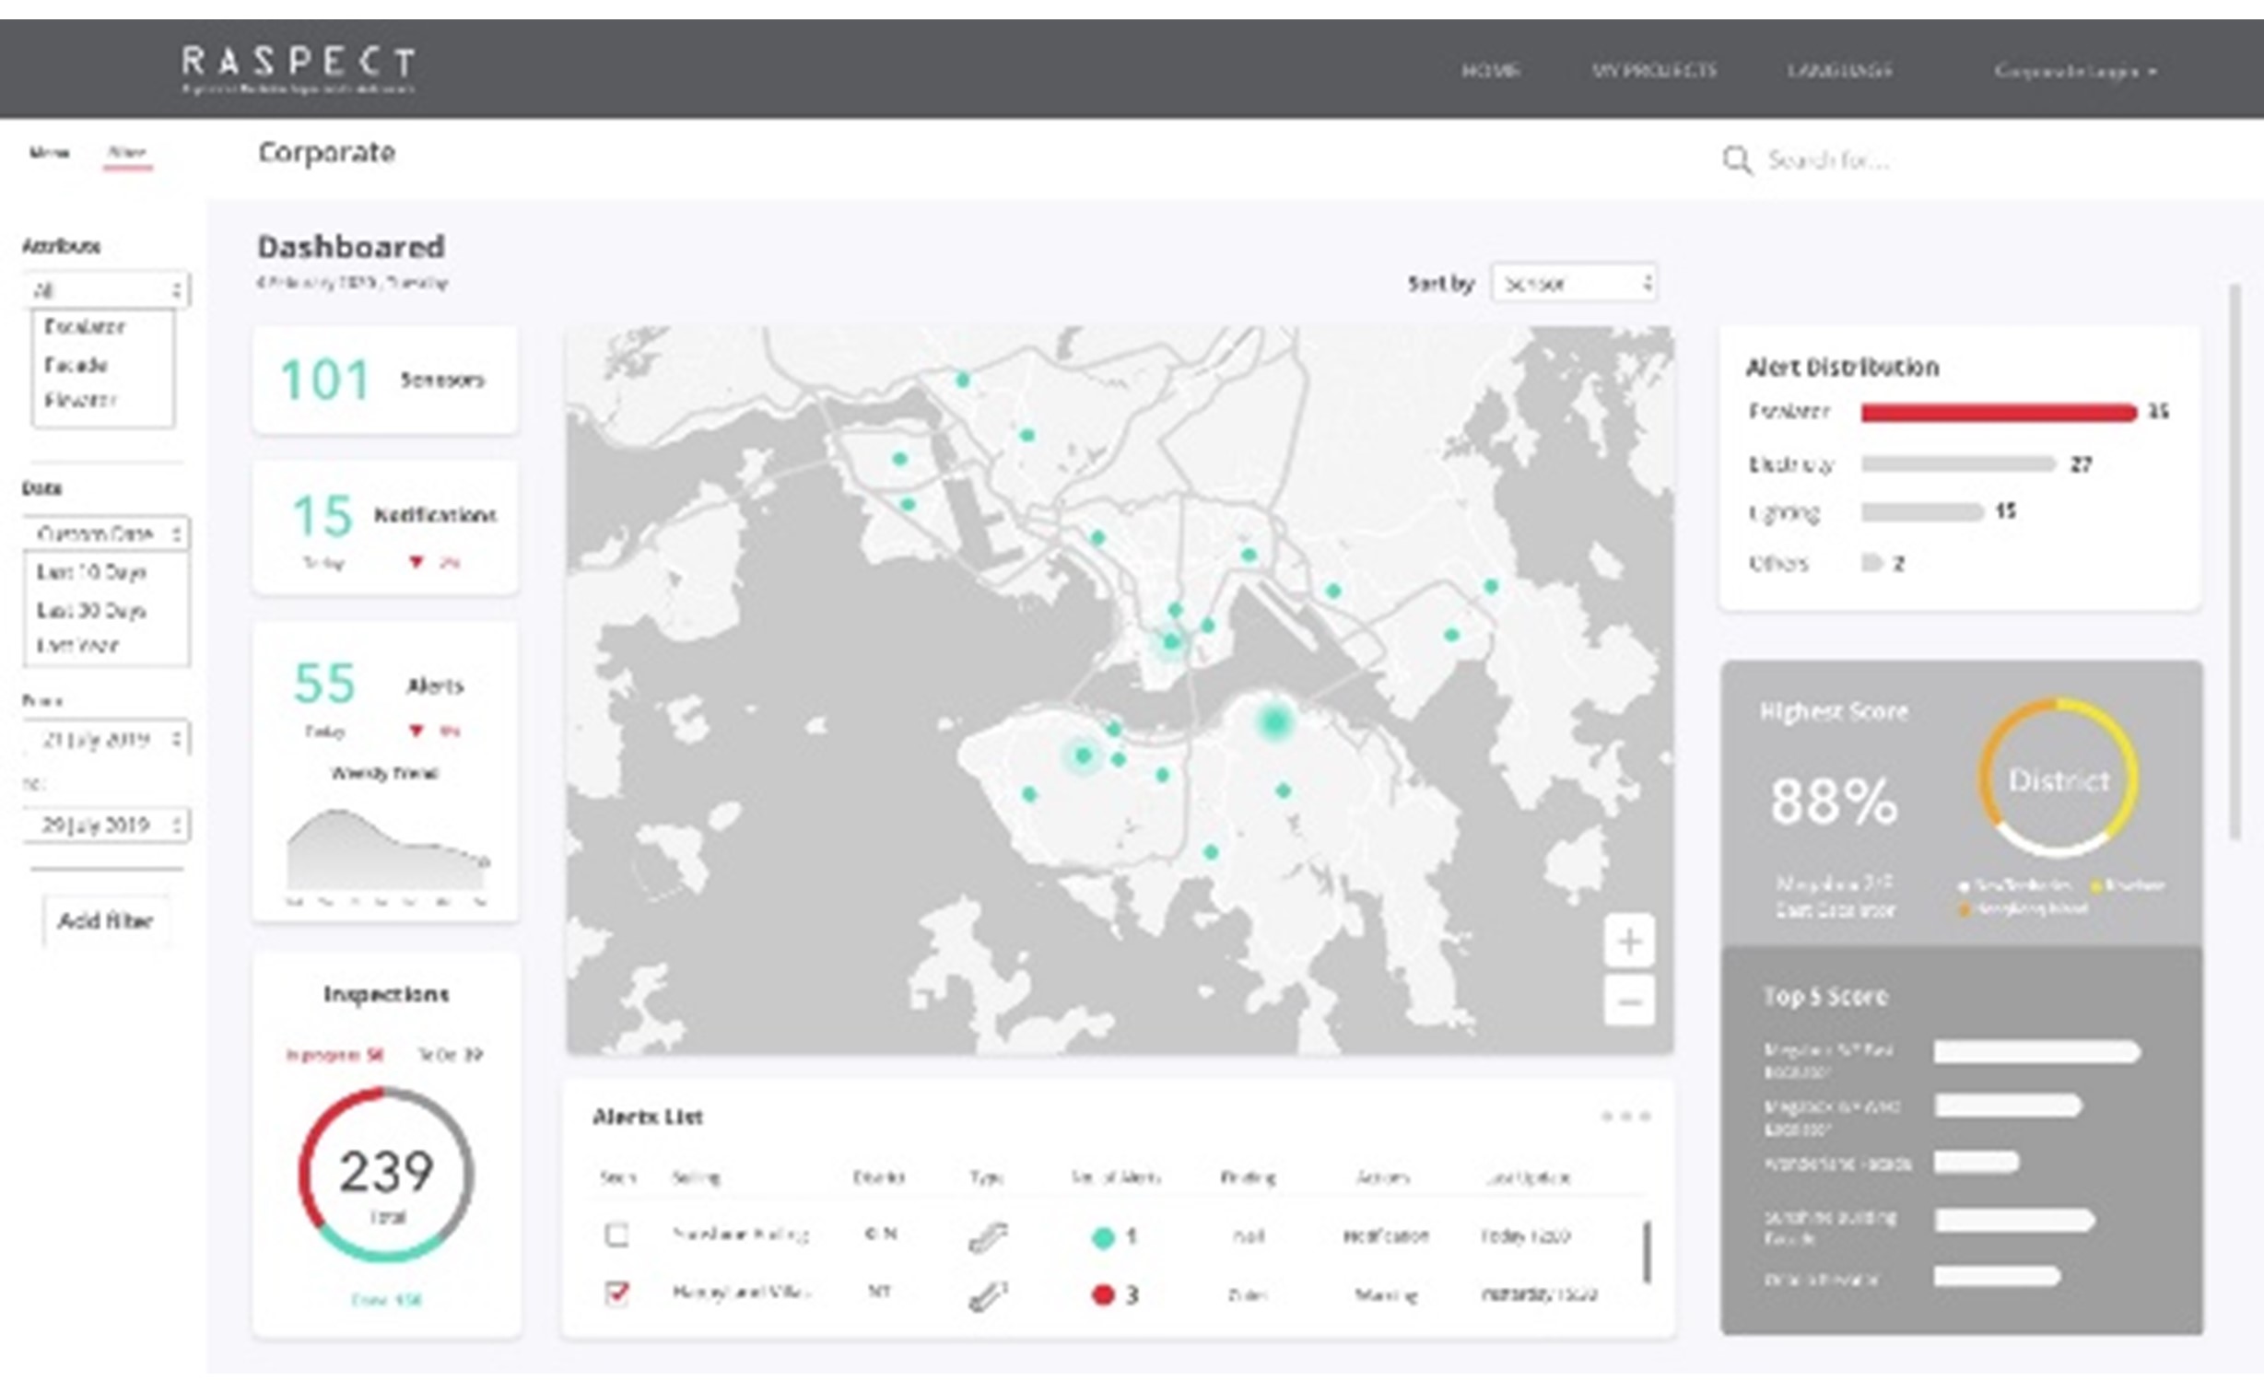
Task: Zoom out the map with minus button
Action: click(x=1629, y=1001)
